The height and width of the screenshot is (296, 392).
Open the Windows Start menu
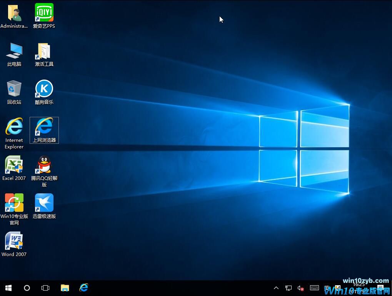click(x=8, y=288)
